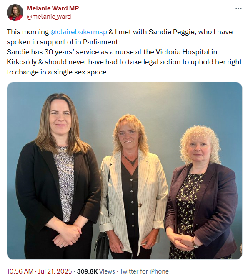Open the attached photo of three women
The height and width of the screenshot is (279, 248).
point(125,171)
